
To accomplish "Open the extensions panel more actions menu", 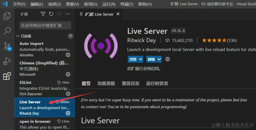I will point(67,14).
